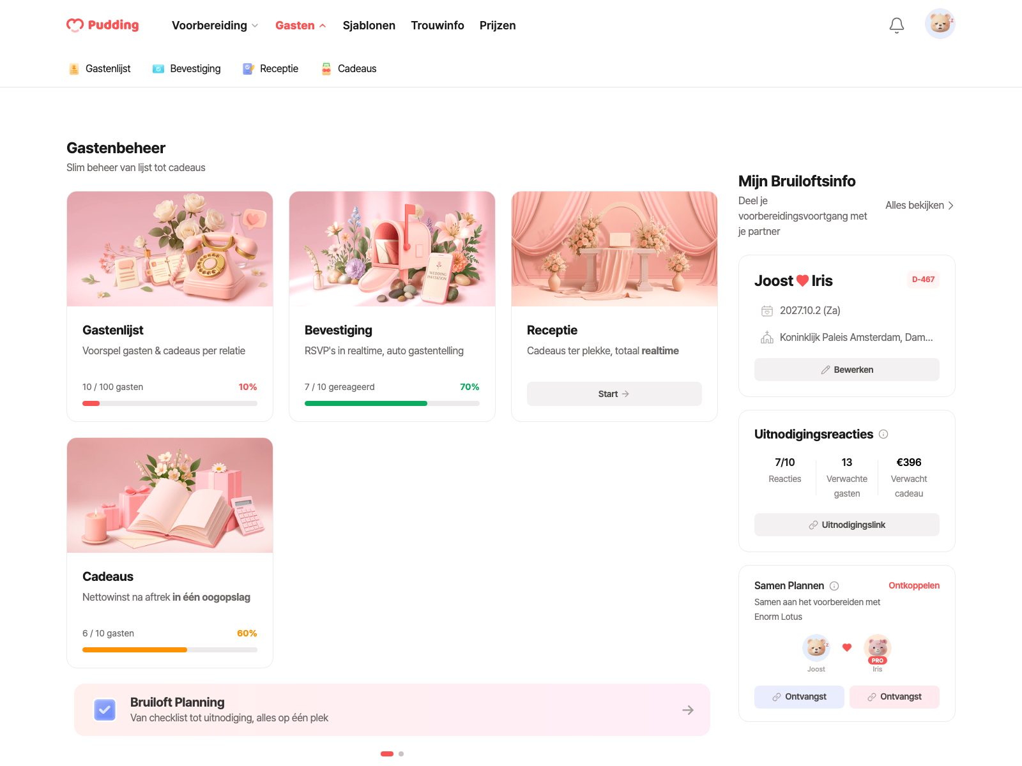The width and height of the screenshot is (1022, 766).
Task: Click the Receptie book icon
Action: tap(248, 69)
